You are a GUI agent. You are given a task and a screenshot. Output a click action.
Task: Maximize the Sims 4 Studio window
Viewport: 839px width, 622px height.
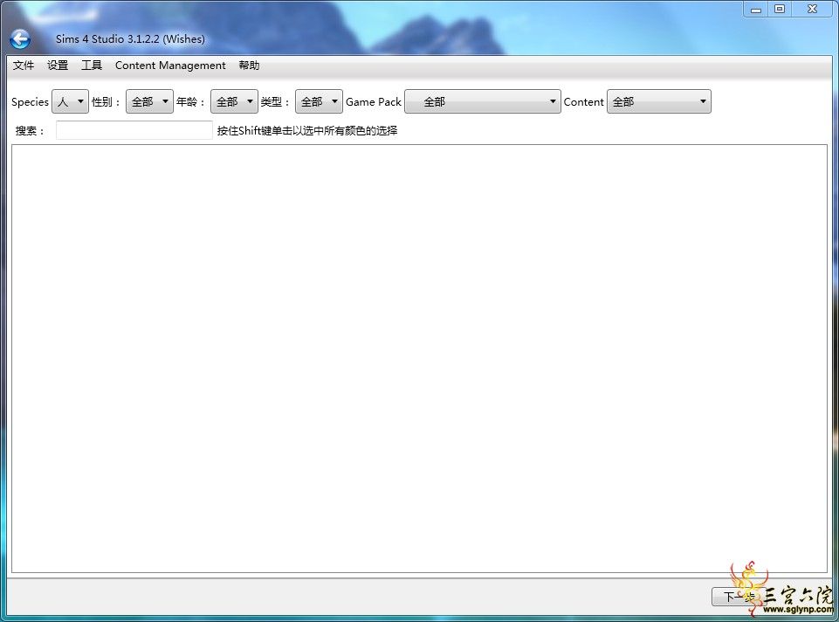coord(780,9)
